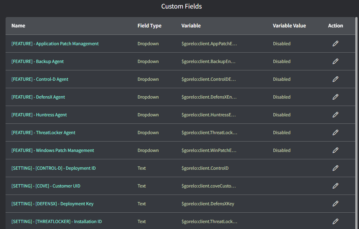Select the $gorelo:client.coveCusto… variable text
This screenshot has height=229, width=359.
coord(209,186)
